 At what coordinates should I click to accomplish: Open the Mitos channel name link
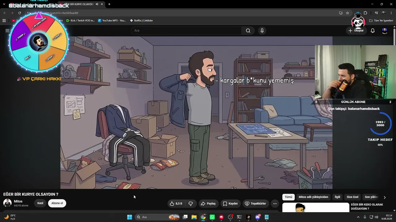click(18, 201)
